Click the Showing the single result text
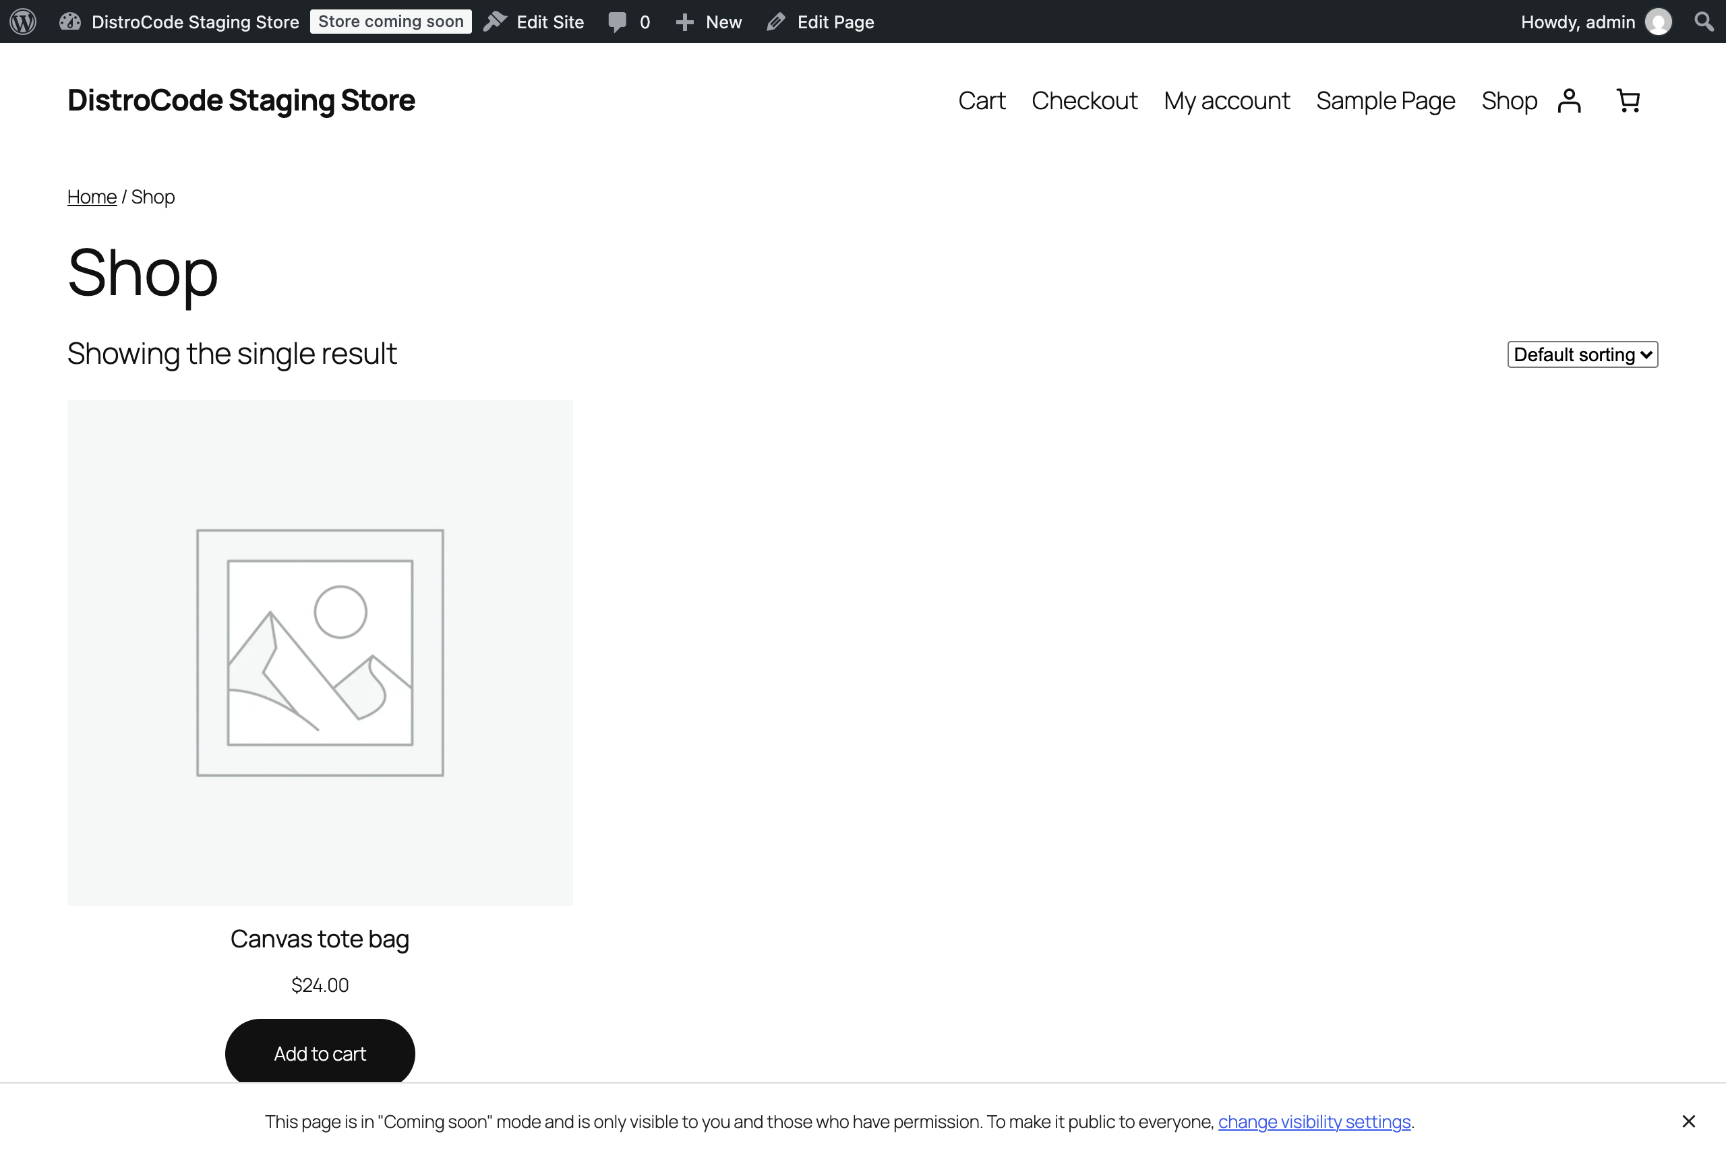 coord(232,353)
